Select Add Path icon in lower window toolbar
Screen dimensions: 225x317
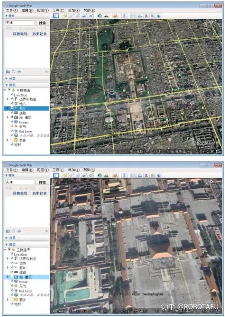pyautogui.click(x=78, y=175)
